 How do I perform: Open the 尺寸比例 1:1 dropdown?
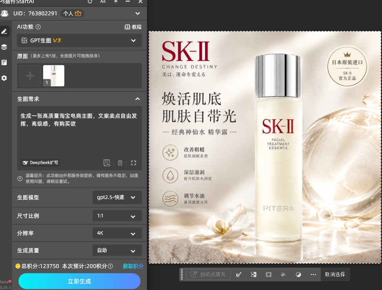click(117, 216)
